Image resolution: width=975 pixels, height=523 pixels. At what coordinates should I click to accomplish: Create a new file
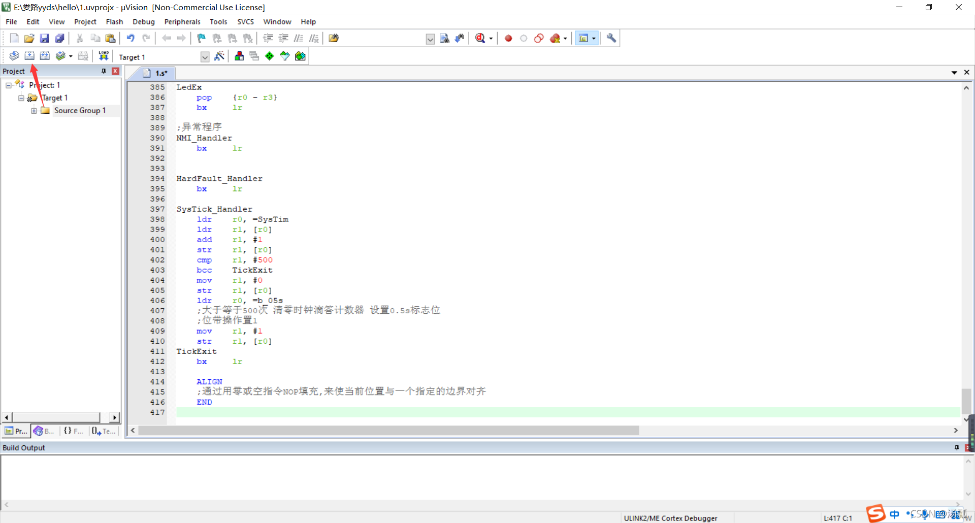coord(14,38)
